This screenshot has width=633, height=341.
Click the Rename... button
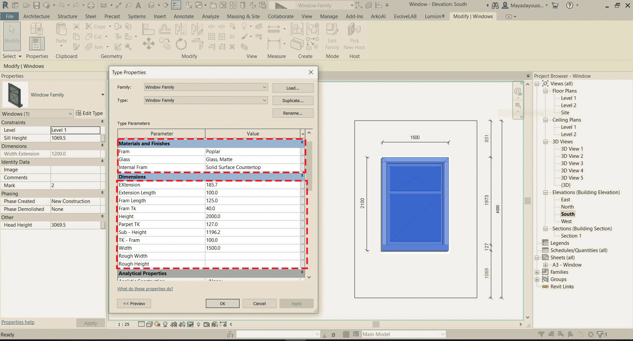click(x=293, y=113)
